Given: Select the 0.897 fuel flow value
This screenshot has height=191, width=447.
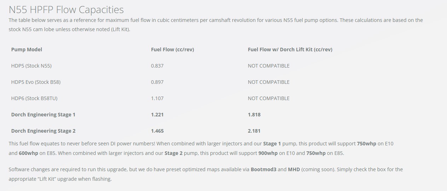Looking at the screenshot, I should (157, 82).
